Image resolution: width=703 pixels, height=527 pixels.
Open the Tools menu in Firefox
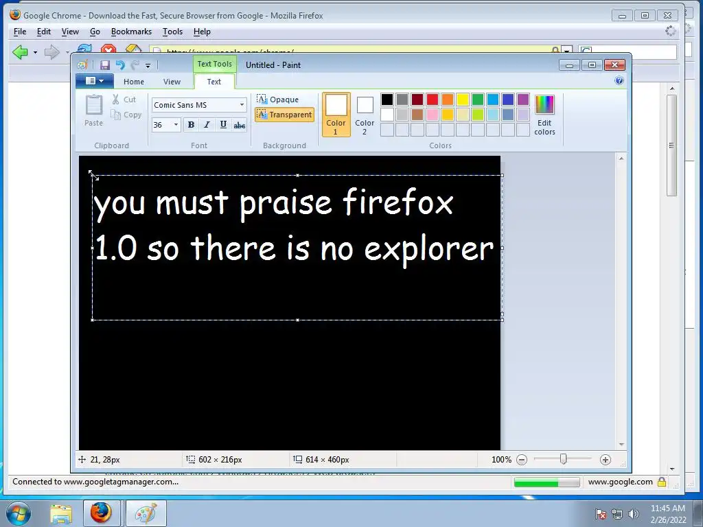coord(172,32)
